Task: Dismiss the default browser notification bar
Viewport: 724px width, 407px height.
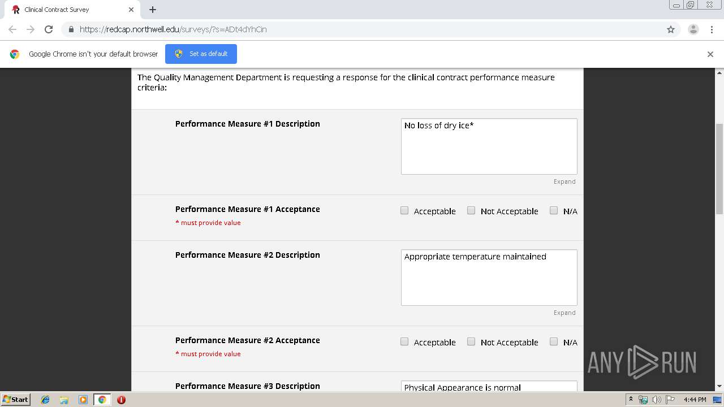Action: (710, 54)
